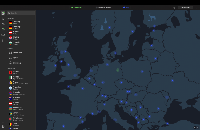The width and height of the screenshot is (200, 130).
Task: Open the Help link in top bar
Action: 126,7
